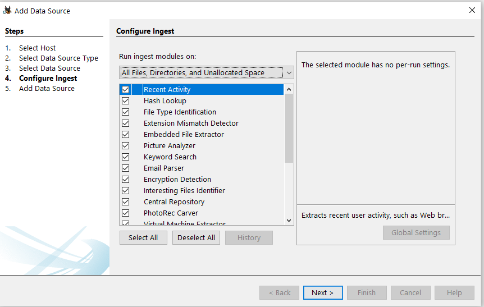Close the Add Data Source dialog
Image resolution: width=484 pixels, height=307 pixels.
472,10
